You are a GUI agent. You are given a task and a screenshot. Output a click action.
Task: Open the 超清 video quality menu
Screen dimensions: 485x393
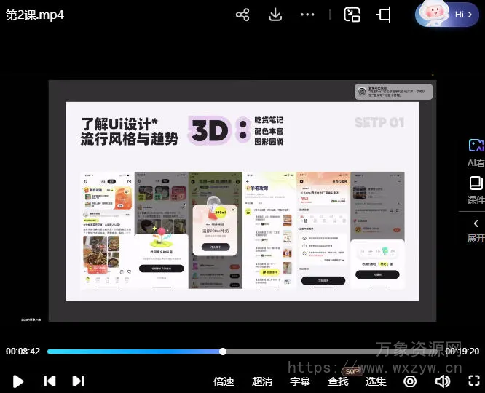click(262, 381)
